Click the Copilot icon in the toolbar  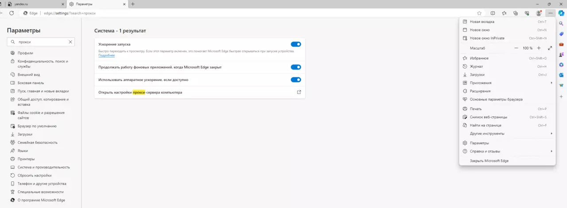[561, 13]
